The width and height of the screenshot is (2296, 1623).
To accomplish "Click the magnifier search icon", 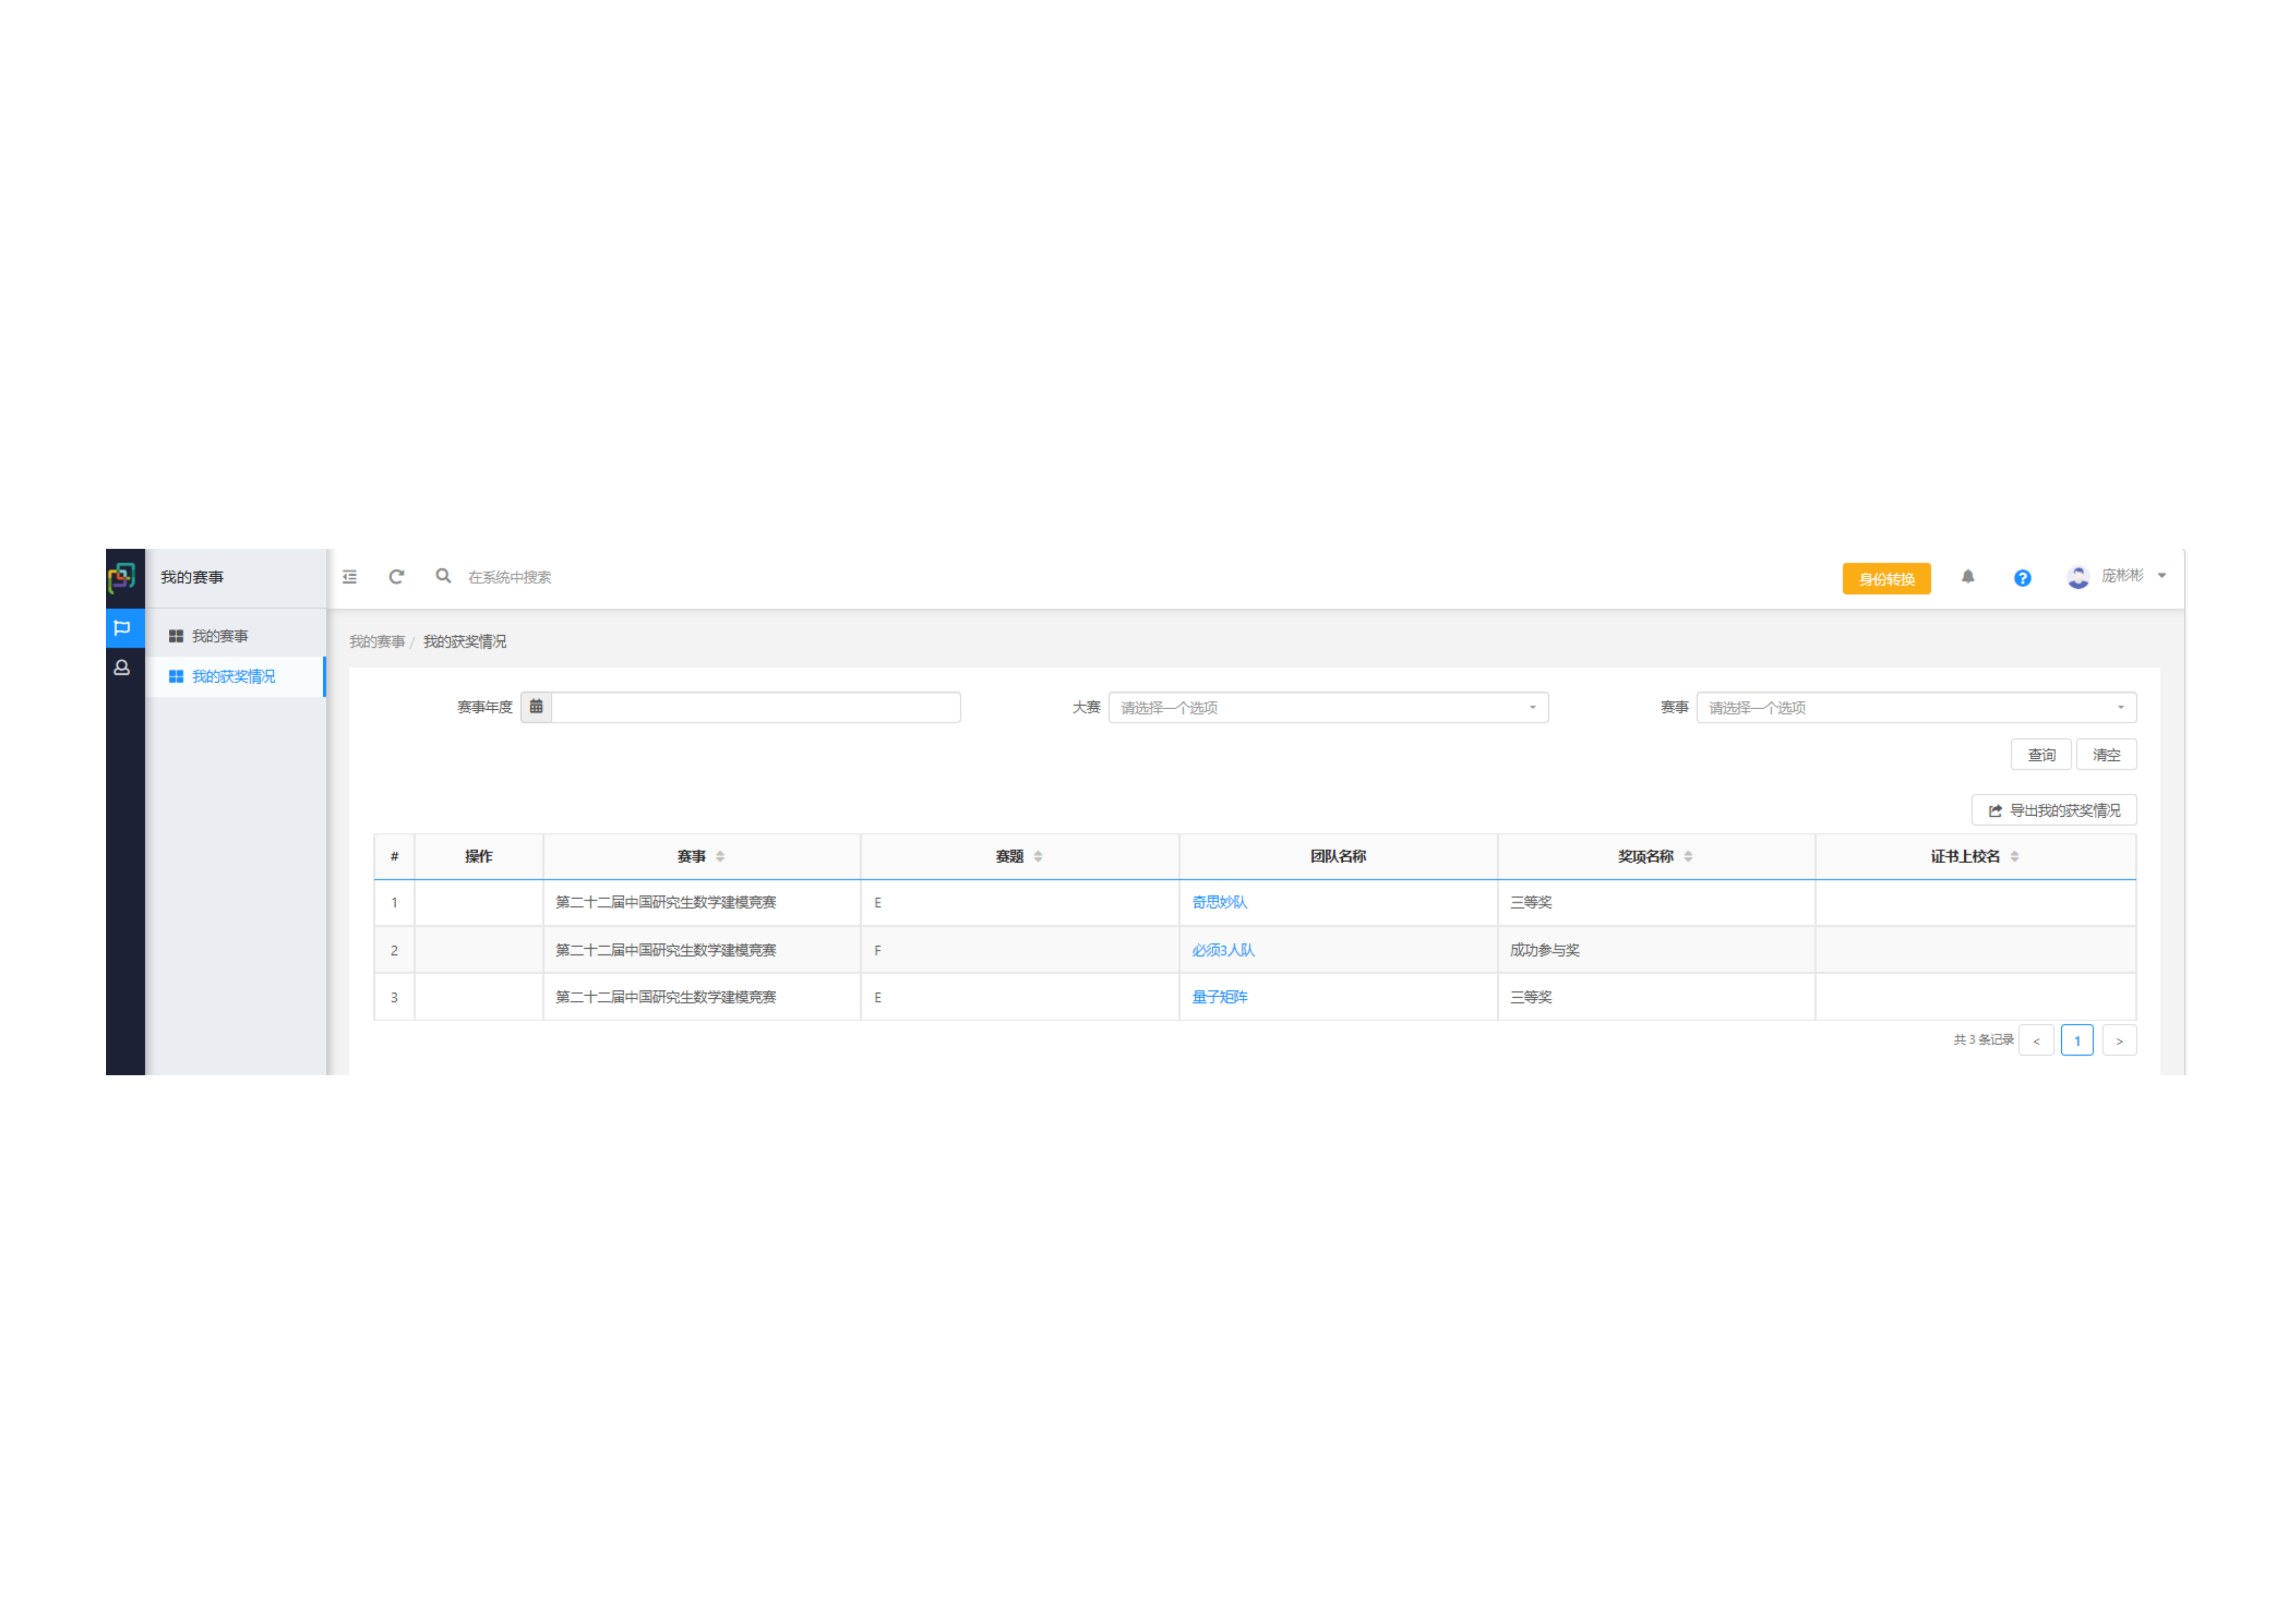I will coord(443,576).
